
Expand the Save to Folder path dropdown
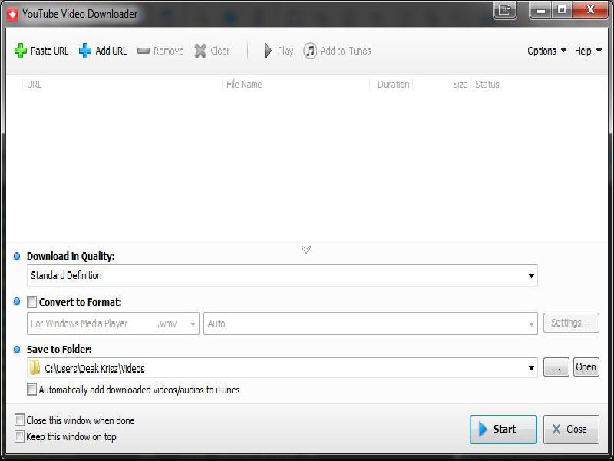[531, 368]
